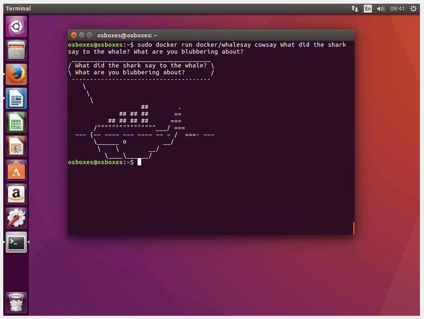
Task: Click 'What are you blubbering about?' bubble text
Action: (x=130, y=72)
